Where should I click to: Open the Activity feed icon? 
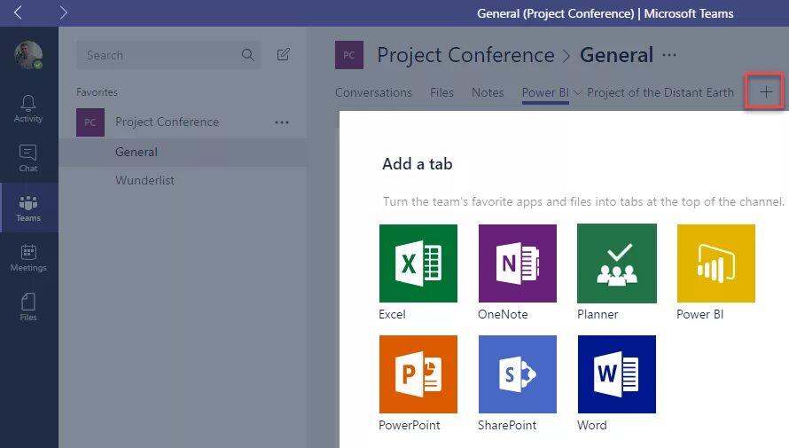[28, 108]
